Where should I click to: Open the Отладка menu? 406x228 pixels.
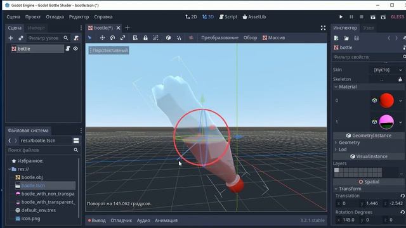[55, 17]
